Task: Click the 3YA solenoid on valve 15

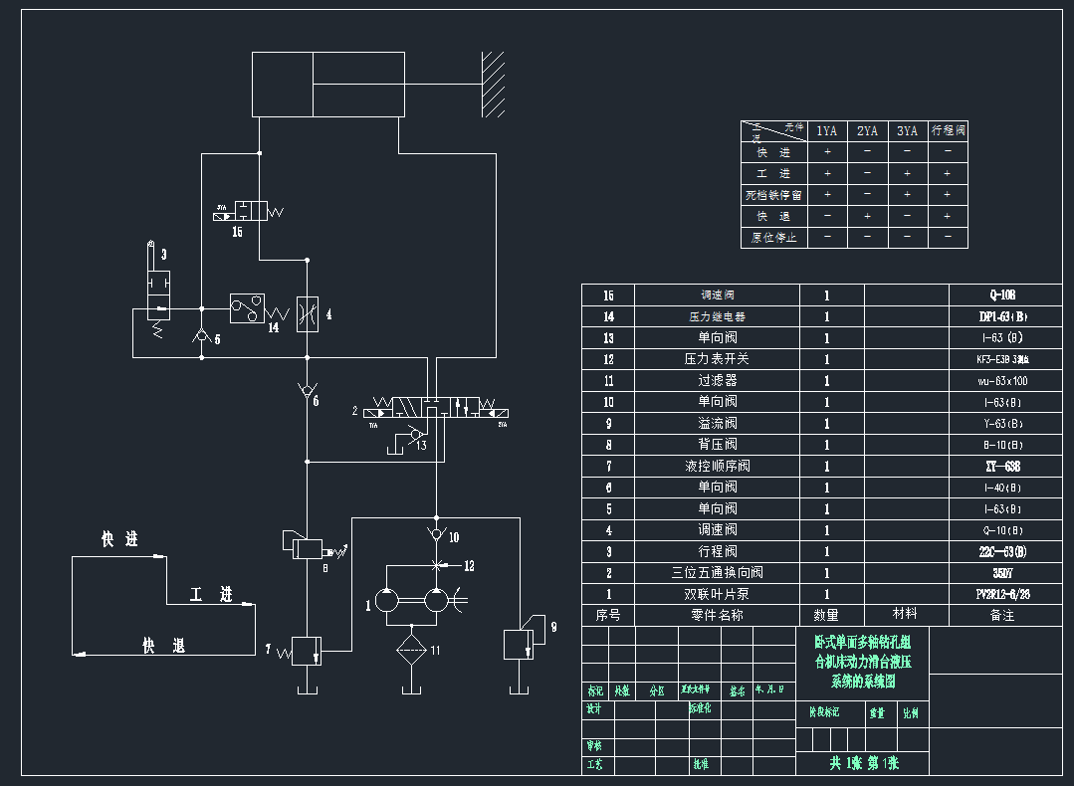Action: click(x=223, y=216)
